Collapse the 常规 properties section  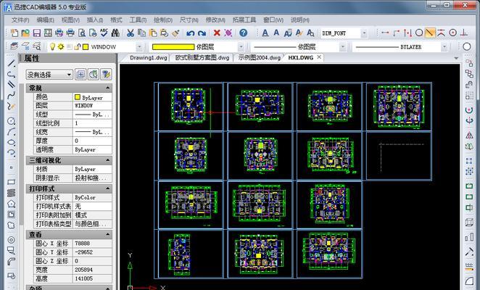[x=108, y=88]
